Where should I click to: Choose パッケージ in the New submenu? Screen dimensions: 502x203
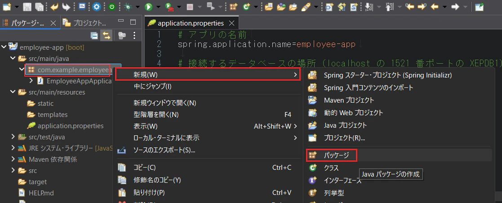399,155
